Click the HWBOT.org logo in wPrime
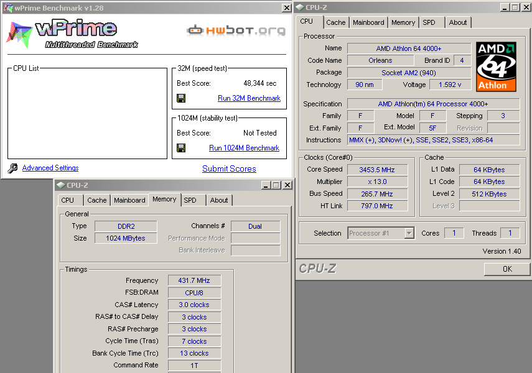 pos(236,30)
